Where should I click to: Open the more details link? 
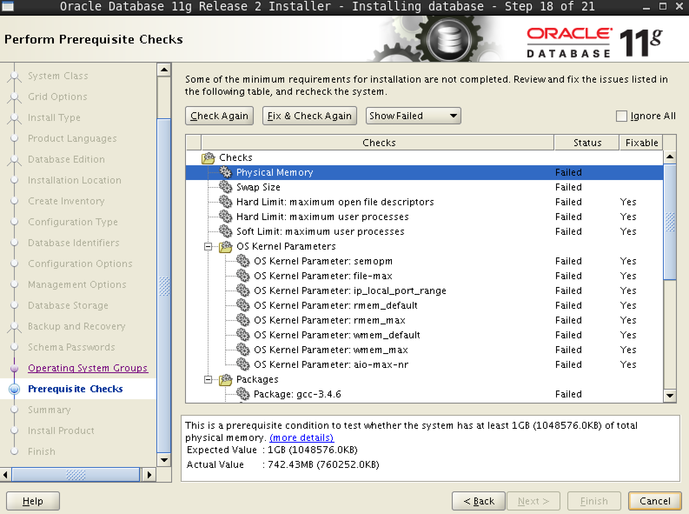[x=301, y=437]
